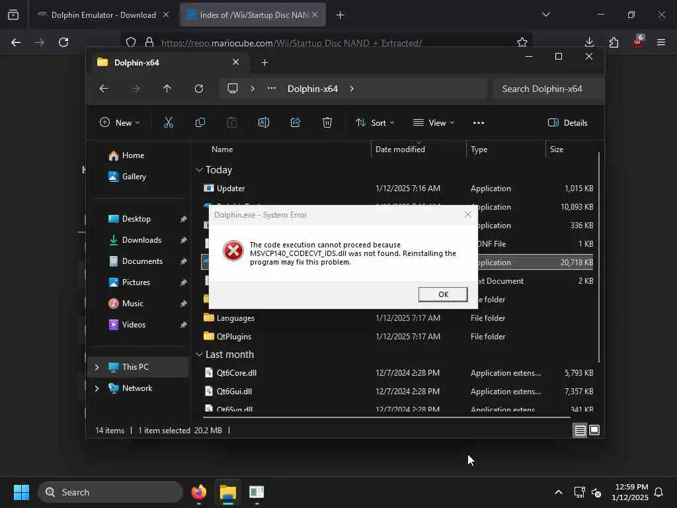Click the Paste icon in Explorer toolbar
The width and height of the screenshot is (677, 508).
[232, 122]
